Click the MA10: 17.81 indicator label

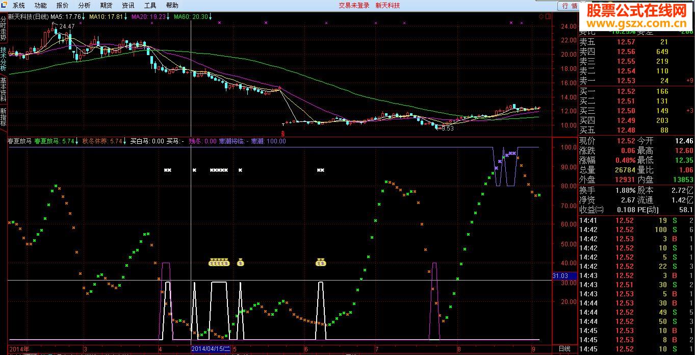[x=106, y=16]
